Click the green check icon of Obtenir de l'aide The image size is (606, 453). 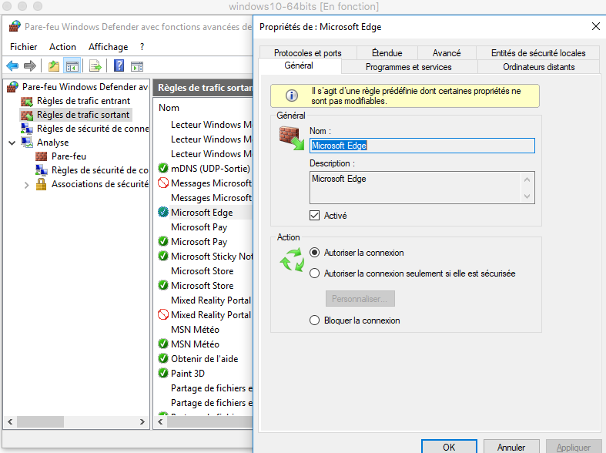tap(163, 358)
